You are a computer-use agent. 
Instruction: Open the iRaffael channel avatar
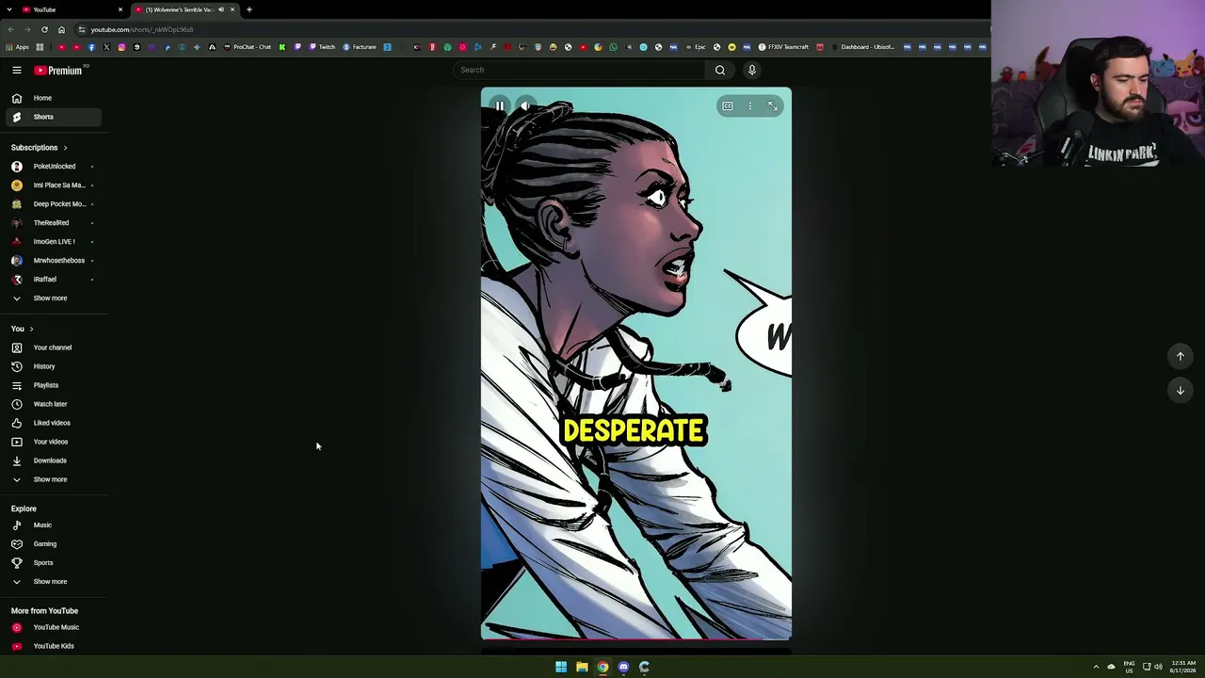[17, 280]
